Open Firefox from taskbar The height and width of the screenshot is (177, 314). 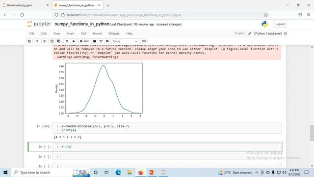point(141,173)
